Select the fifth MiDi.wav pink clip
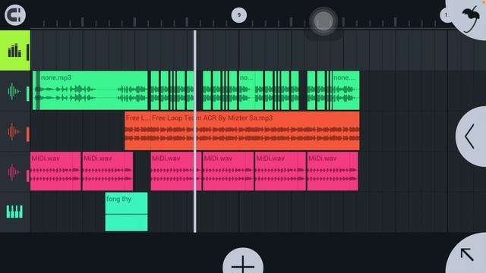The height and width of the screenshot is (273, 486). pos(280,171)
